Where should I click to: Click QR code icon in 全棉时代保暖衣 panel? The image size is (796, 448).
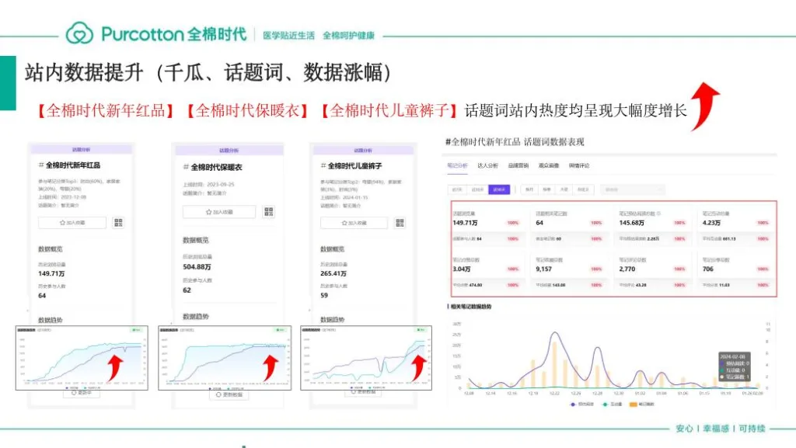pos(268,212)
